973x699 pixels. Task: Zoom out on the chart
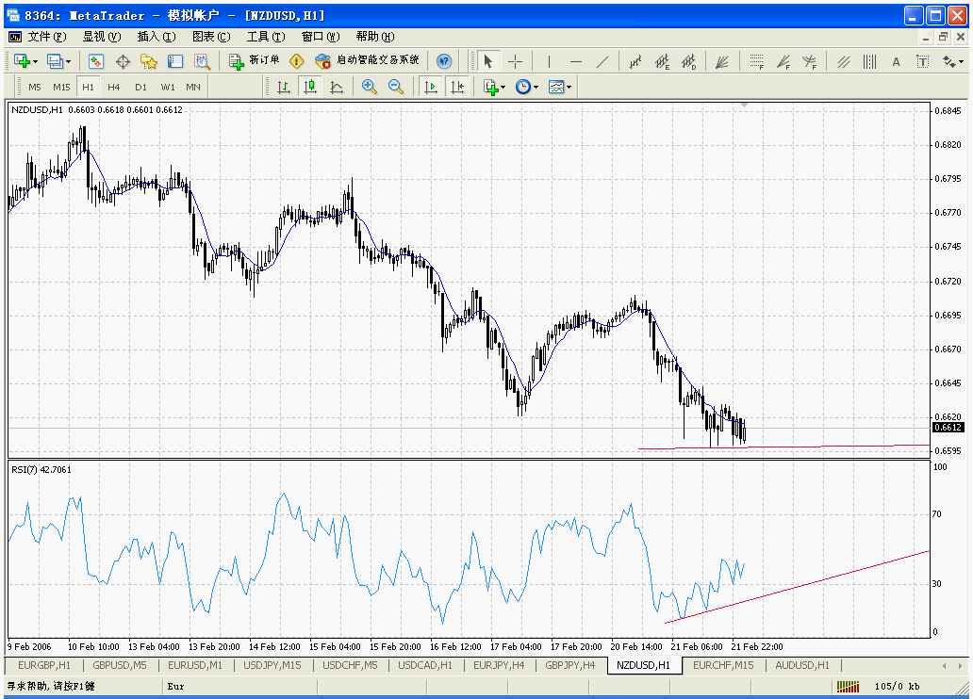396,87
